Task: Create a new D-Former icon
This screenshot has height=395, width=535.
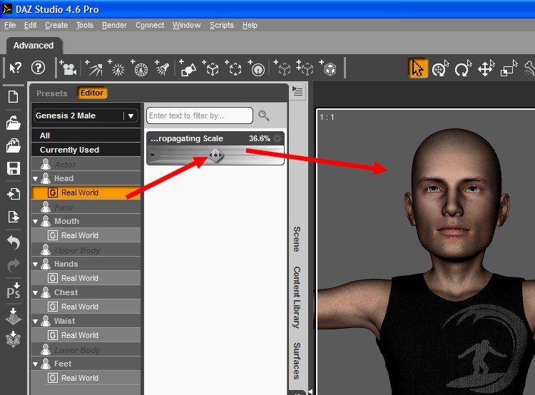Action: point(257,68)
